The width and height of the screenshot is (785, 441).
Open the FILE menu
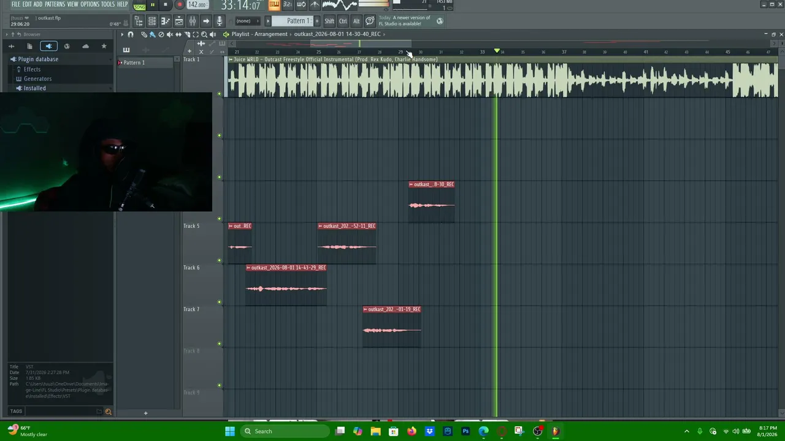15,4
